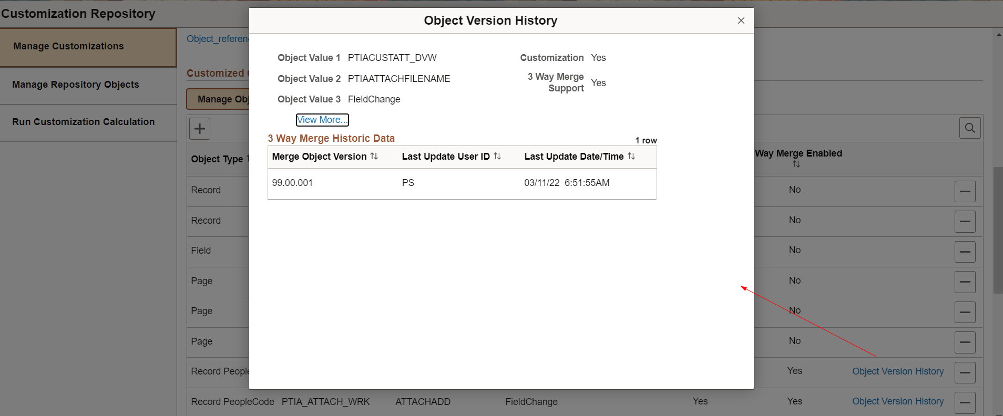Click the Customization Repository page title

(x=78, y=14)
